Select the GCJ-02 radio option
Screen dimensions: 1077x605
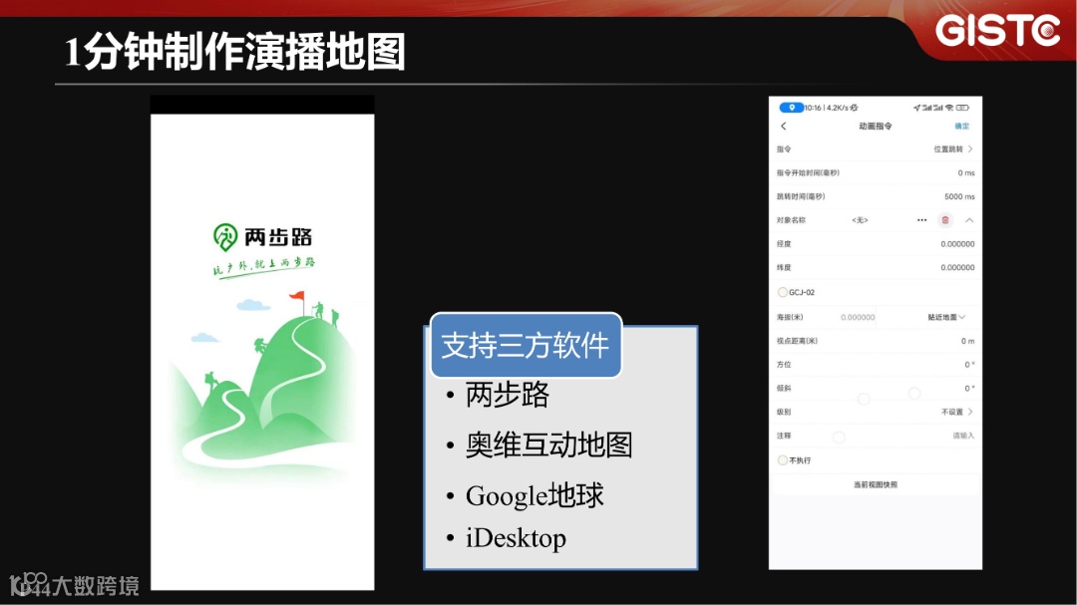(x=783, y=293)
